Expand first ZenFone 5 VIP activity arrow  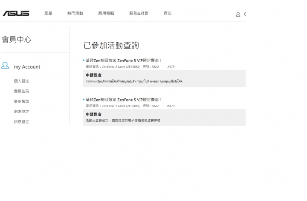(84, 60)
